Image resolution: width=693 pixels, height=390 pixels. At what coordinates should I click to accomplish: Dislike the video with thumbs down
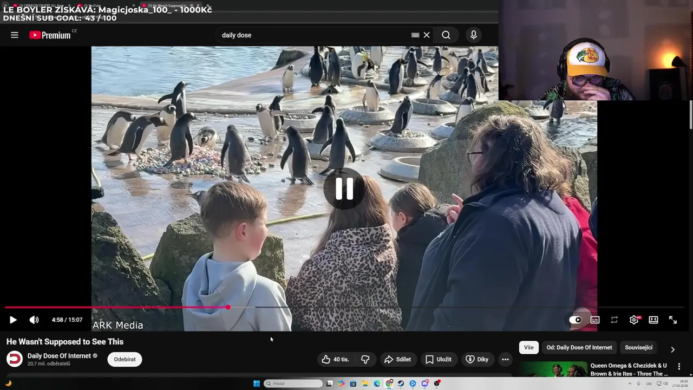[x=365, y=359]
